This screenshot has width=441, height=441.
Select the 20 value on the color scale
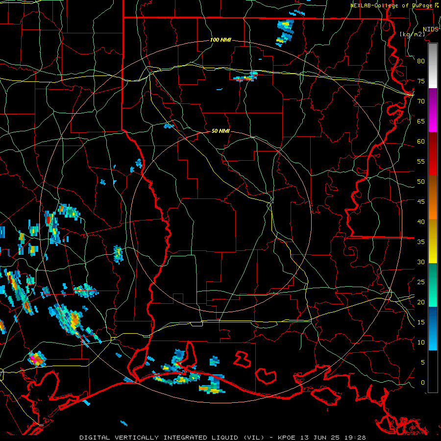pyautogui.click(x=421, y=302)
